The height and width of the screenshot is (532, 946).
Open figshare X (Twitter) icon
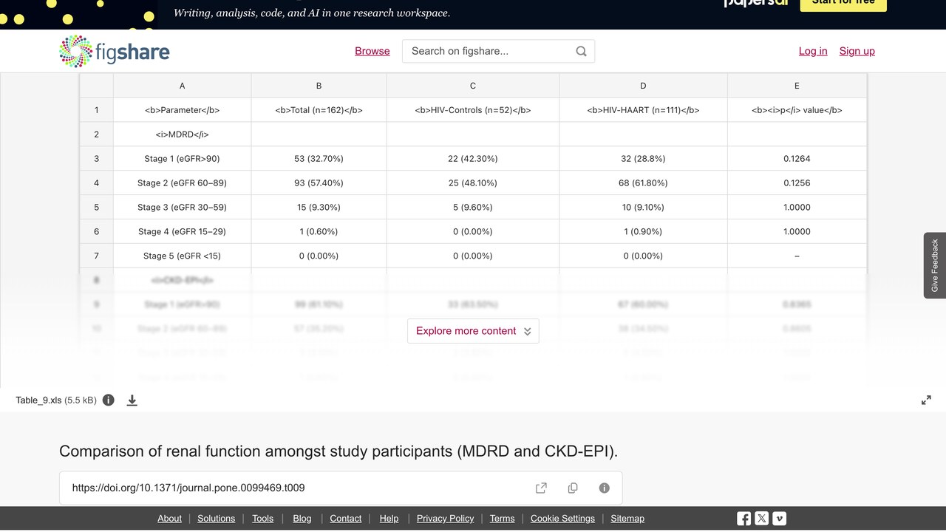tap(762, 519)
